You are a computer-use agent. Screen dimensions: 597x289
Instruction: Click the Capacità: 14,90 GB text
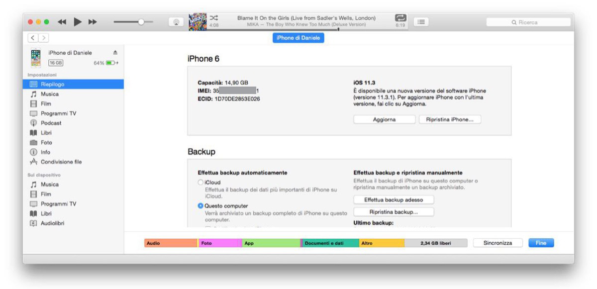click(x=222, y=83)
